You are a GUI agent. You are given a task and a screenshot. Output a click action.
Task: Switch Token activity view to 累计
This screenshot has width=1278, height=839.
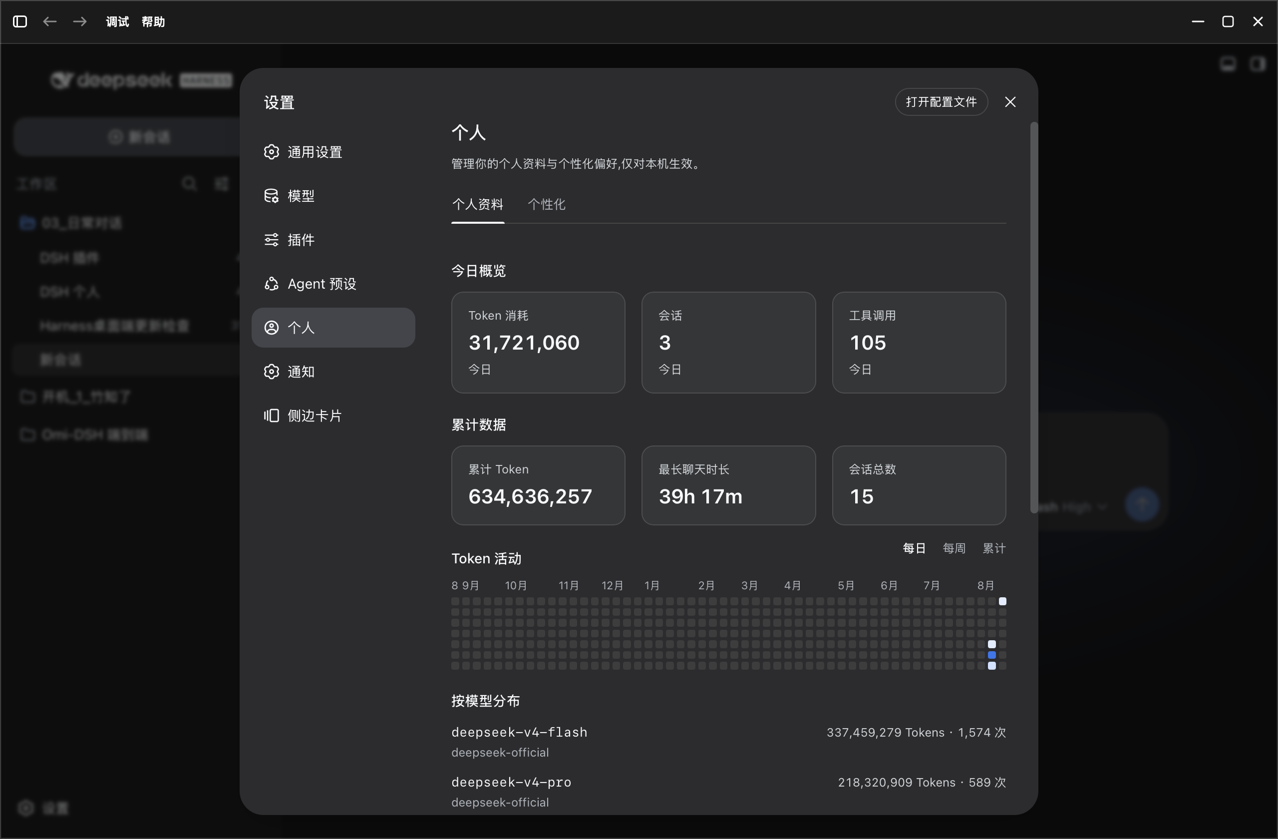click(x=994, y=548)
